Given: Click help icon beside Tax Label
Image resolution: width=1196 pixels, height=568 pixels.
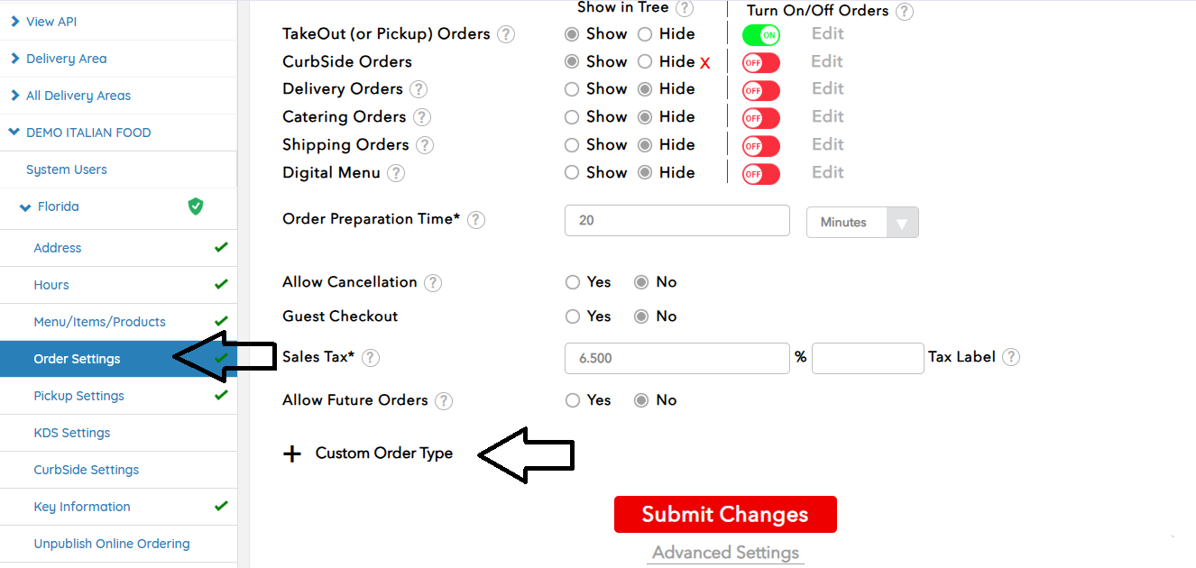Looking at the screenshot, I should click(1011, 357).
